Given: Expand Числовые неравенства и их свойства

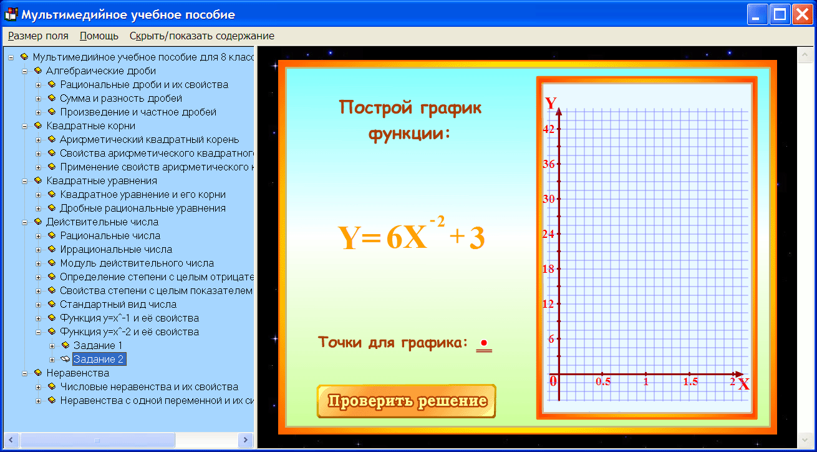Looking at the screenshot, I should (x=39, y=386).
